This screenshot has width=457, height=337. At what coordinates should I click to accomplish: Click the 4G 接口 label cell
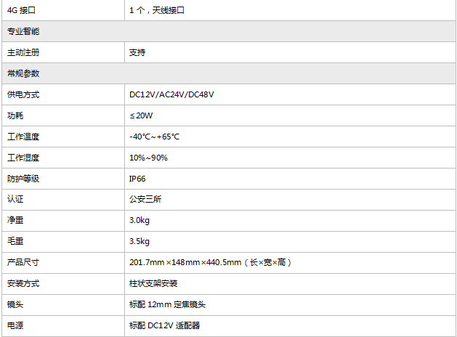pyautogui.click(x=22, y=11)
